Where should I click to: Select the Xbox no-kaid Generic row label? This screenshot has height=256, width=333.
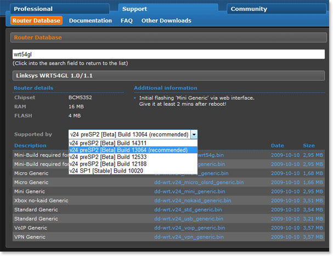coord(41,201)
